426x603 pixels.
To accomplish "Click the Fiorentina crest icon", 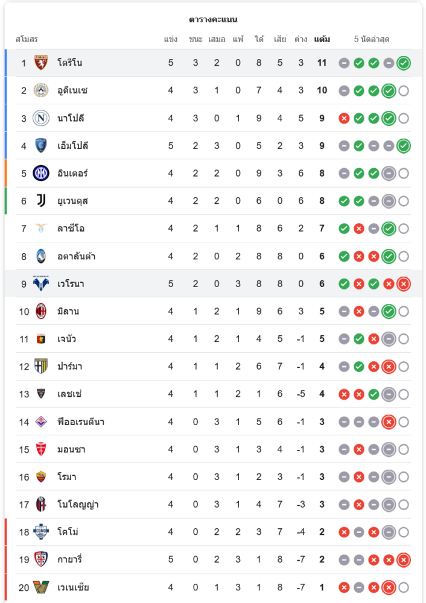I will tap(41, 422).
